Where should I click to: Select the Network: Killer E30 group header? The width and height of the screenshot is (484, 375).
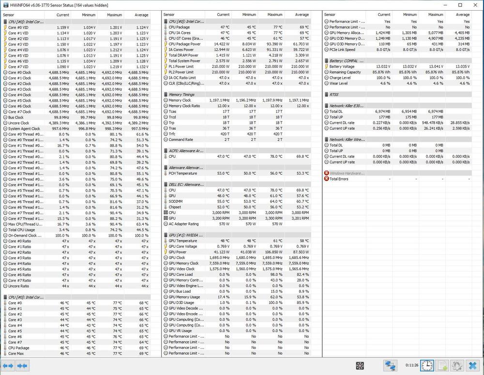click(x=347, y=105)
